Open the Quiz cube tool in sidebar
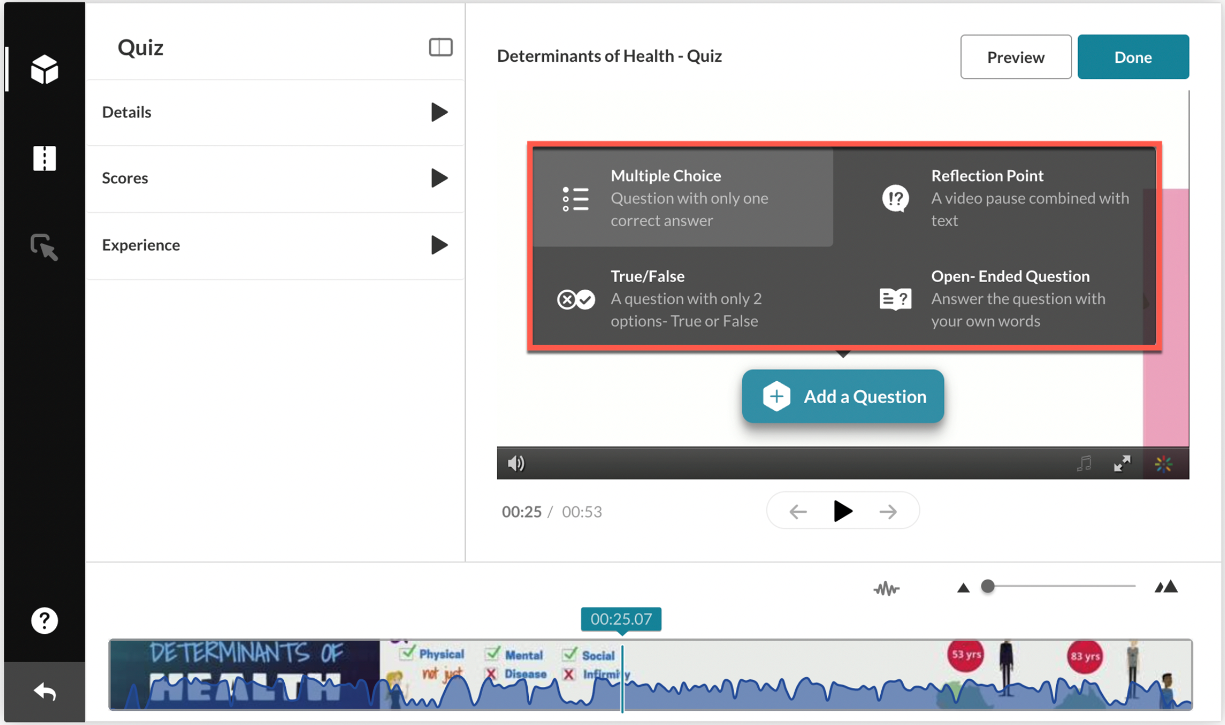 coord(44,69)
